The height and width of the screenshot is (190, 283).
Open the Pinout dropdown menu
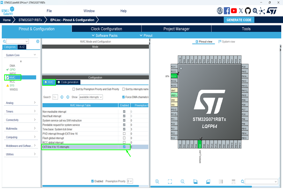pyautogui.click(x=146, y=35)
